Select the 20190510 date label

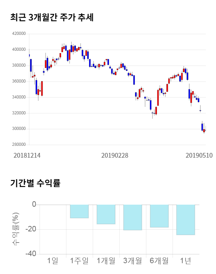click(x=199, y=155)
